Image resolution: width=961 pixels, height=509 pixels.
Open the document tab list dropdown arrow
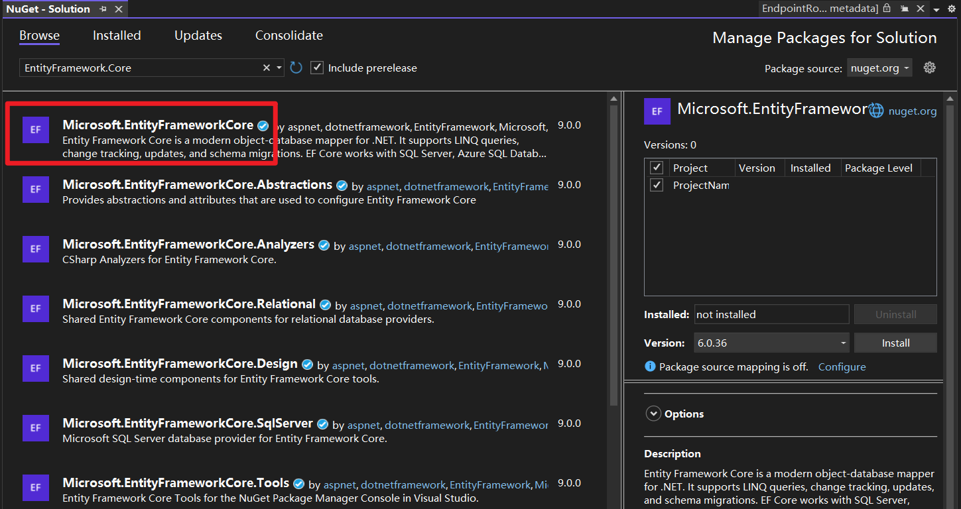936,9
